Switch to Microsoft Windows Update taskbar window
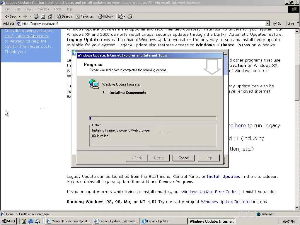Screen dimensions: 300x225 69,221
